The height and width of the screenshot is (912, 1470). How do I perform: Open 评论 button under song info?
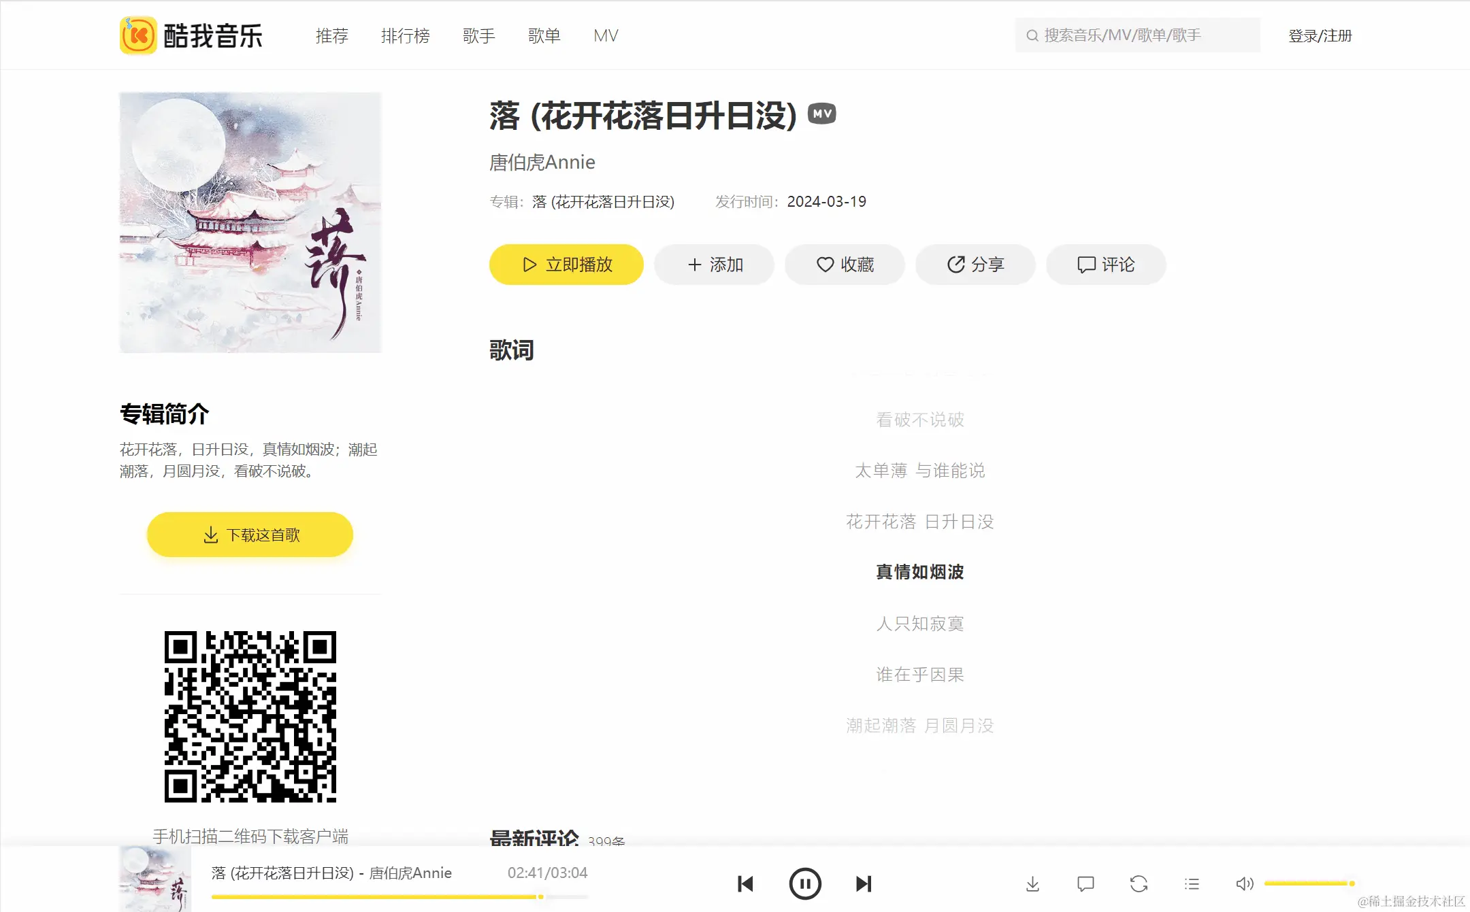tap(1106, 265)
